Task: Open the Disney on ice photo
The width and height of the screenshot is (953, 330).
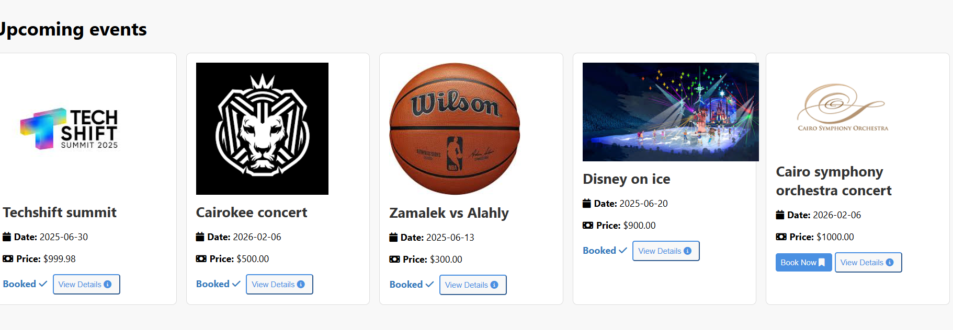Action: [671, 112]
